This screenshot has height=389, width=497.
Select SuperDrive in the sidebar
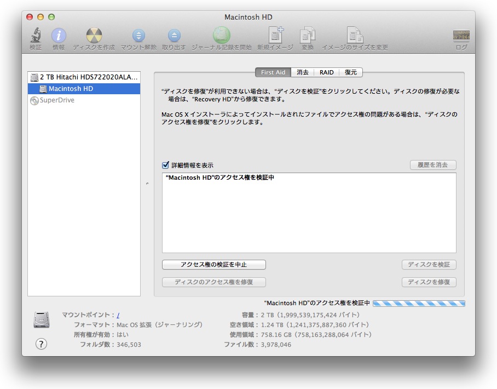[56, 100]
